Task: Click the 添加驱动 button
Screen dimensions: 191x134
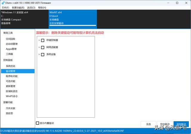Action: point(181,124)
